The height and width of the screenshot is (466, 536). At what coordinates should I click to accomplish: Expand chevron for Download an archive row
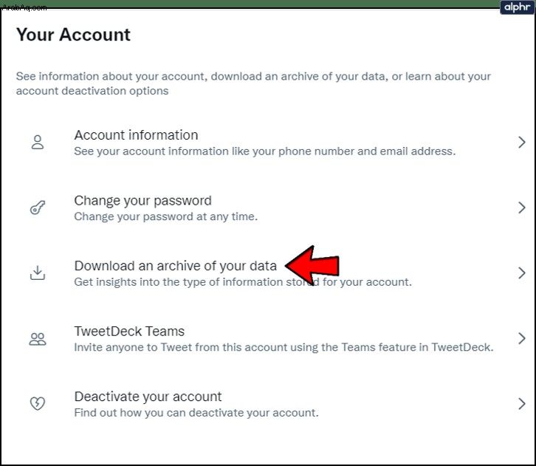click(522, 273)
